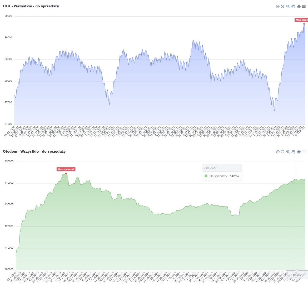Click the red max point marker on Otodom chart
The width and height of the screenshot is (308, 288).
tap(66, 173)
